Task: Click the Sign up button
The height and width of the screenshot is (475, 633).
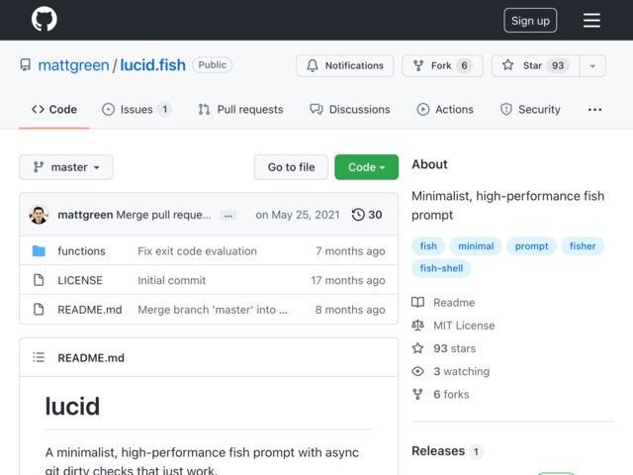Action: click(x=530, y=20)
